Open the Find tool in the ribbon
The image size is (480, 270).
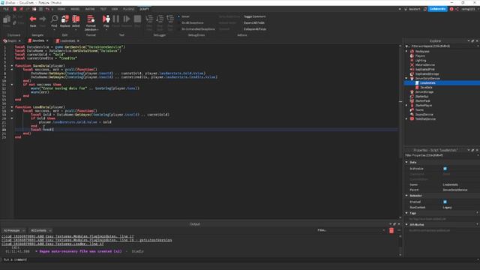(54, 19)
